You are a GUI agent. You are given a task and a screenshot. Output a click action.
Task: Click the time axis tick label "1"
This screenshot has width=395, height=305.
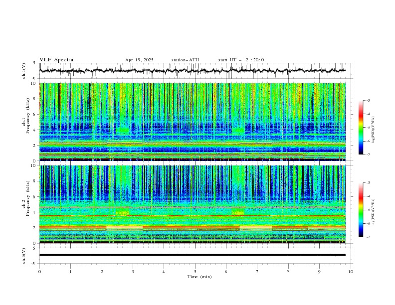[x=70, y=272]
